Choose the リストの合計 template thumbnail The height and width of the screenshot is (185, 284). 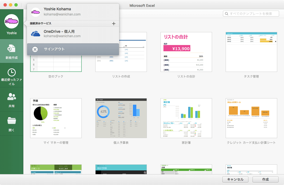click(x=186, y=52)
